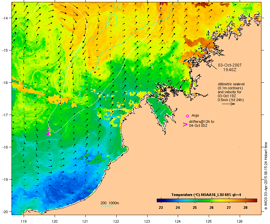The image size is (270, 224).
Task: Click the magenta Argo circle legend symbol
Action: tap(188, 116)
